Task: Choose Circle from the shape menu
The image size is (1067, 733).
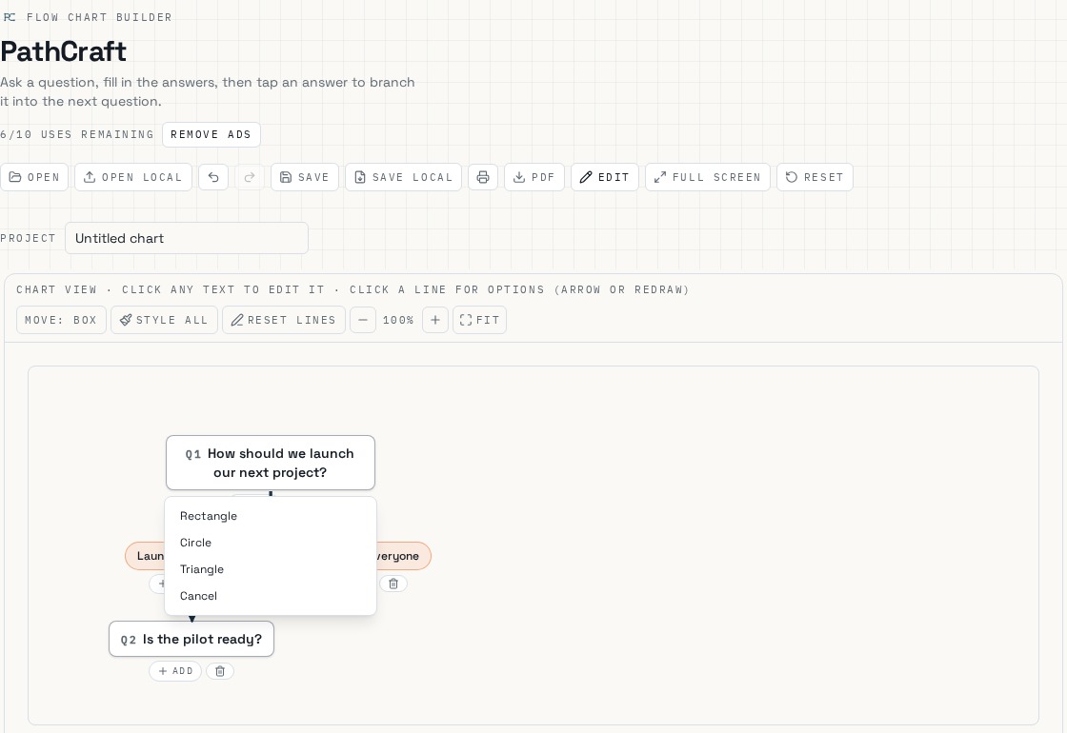Action: point(271,543)
